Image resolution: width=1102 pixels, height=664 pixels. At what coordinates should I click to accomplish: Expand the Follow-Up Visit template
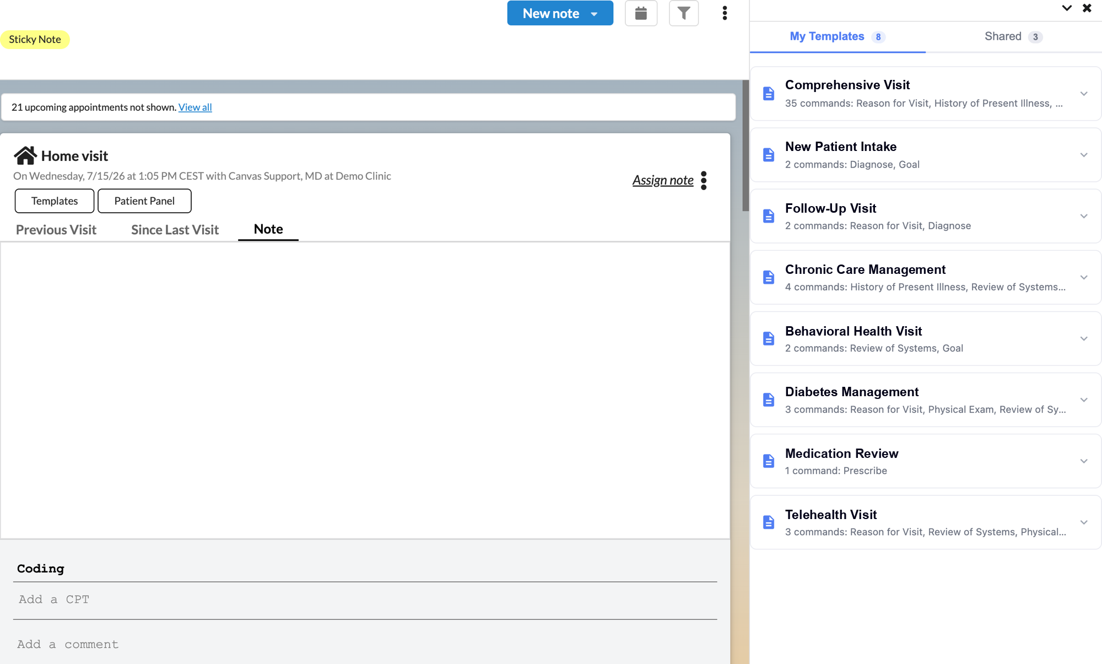[x=1084, y=216]
